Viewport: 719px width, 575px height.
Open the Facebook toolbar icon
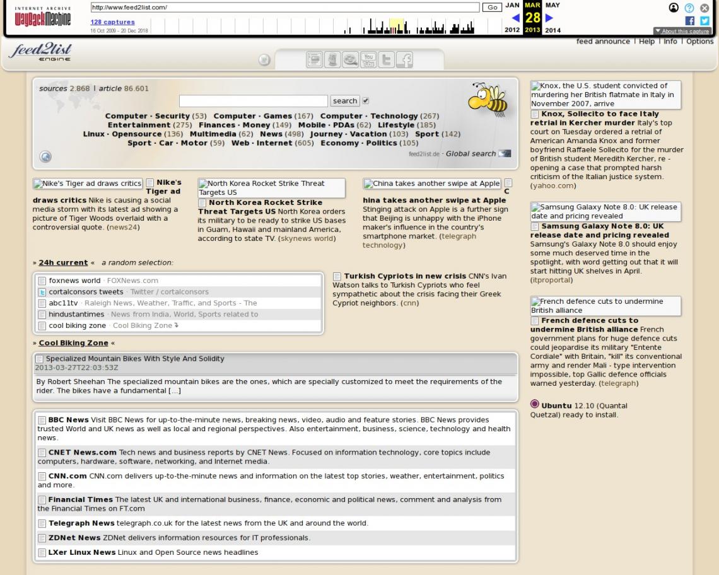pyautogui.click(x=404, y=60)
